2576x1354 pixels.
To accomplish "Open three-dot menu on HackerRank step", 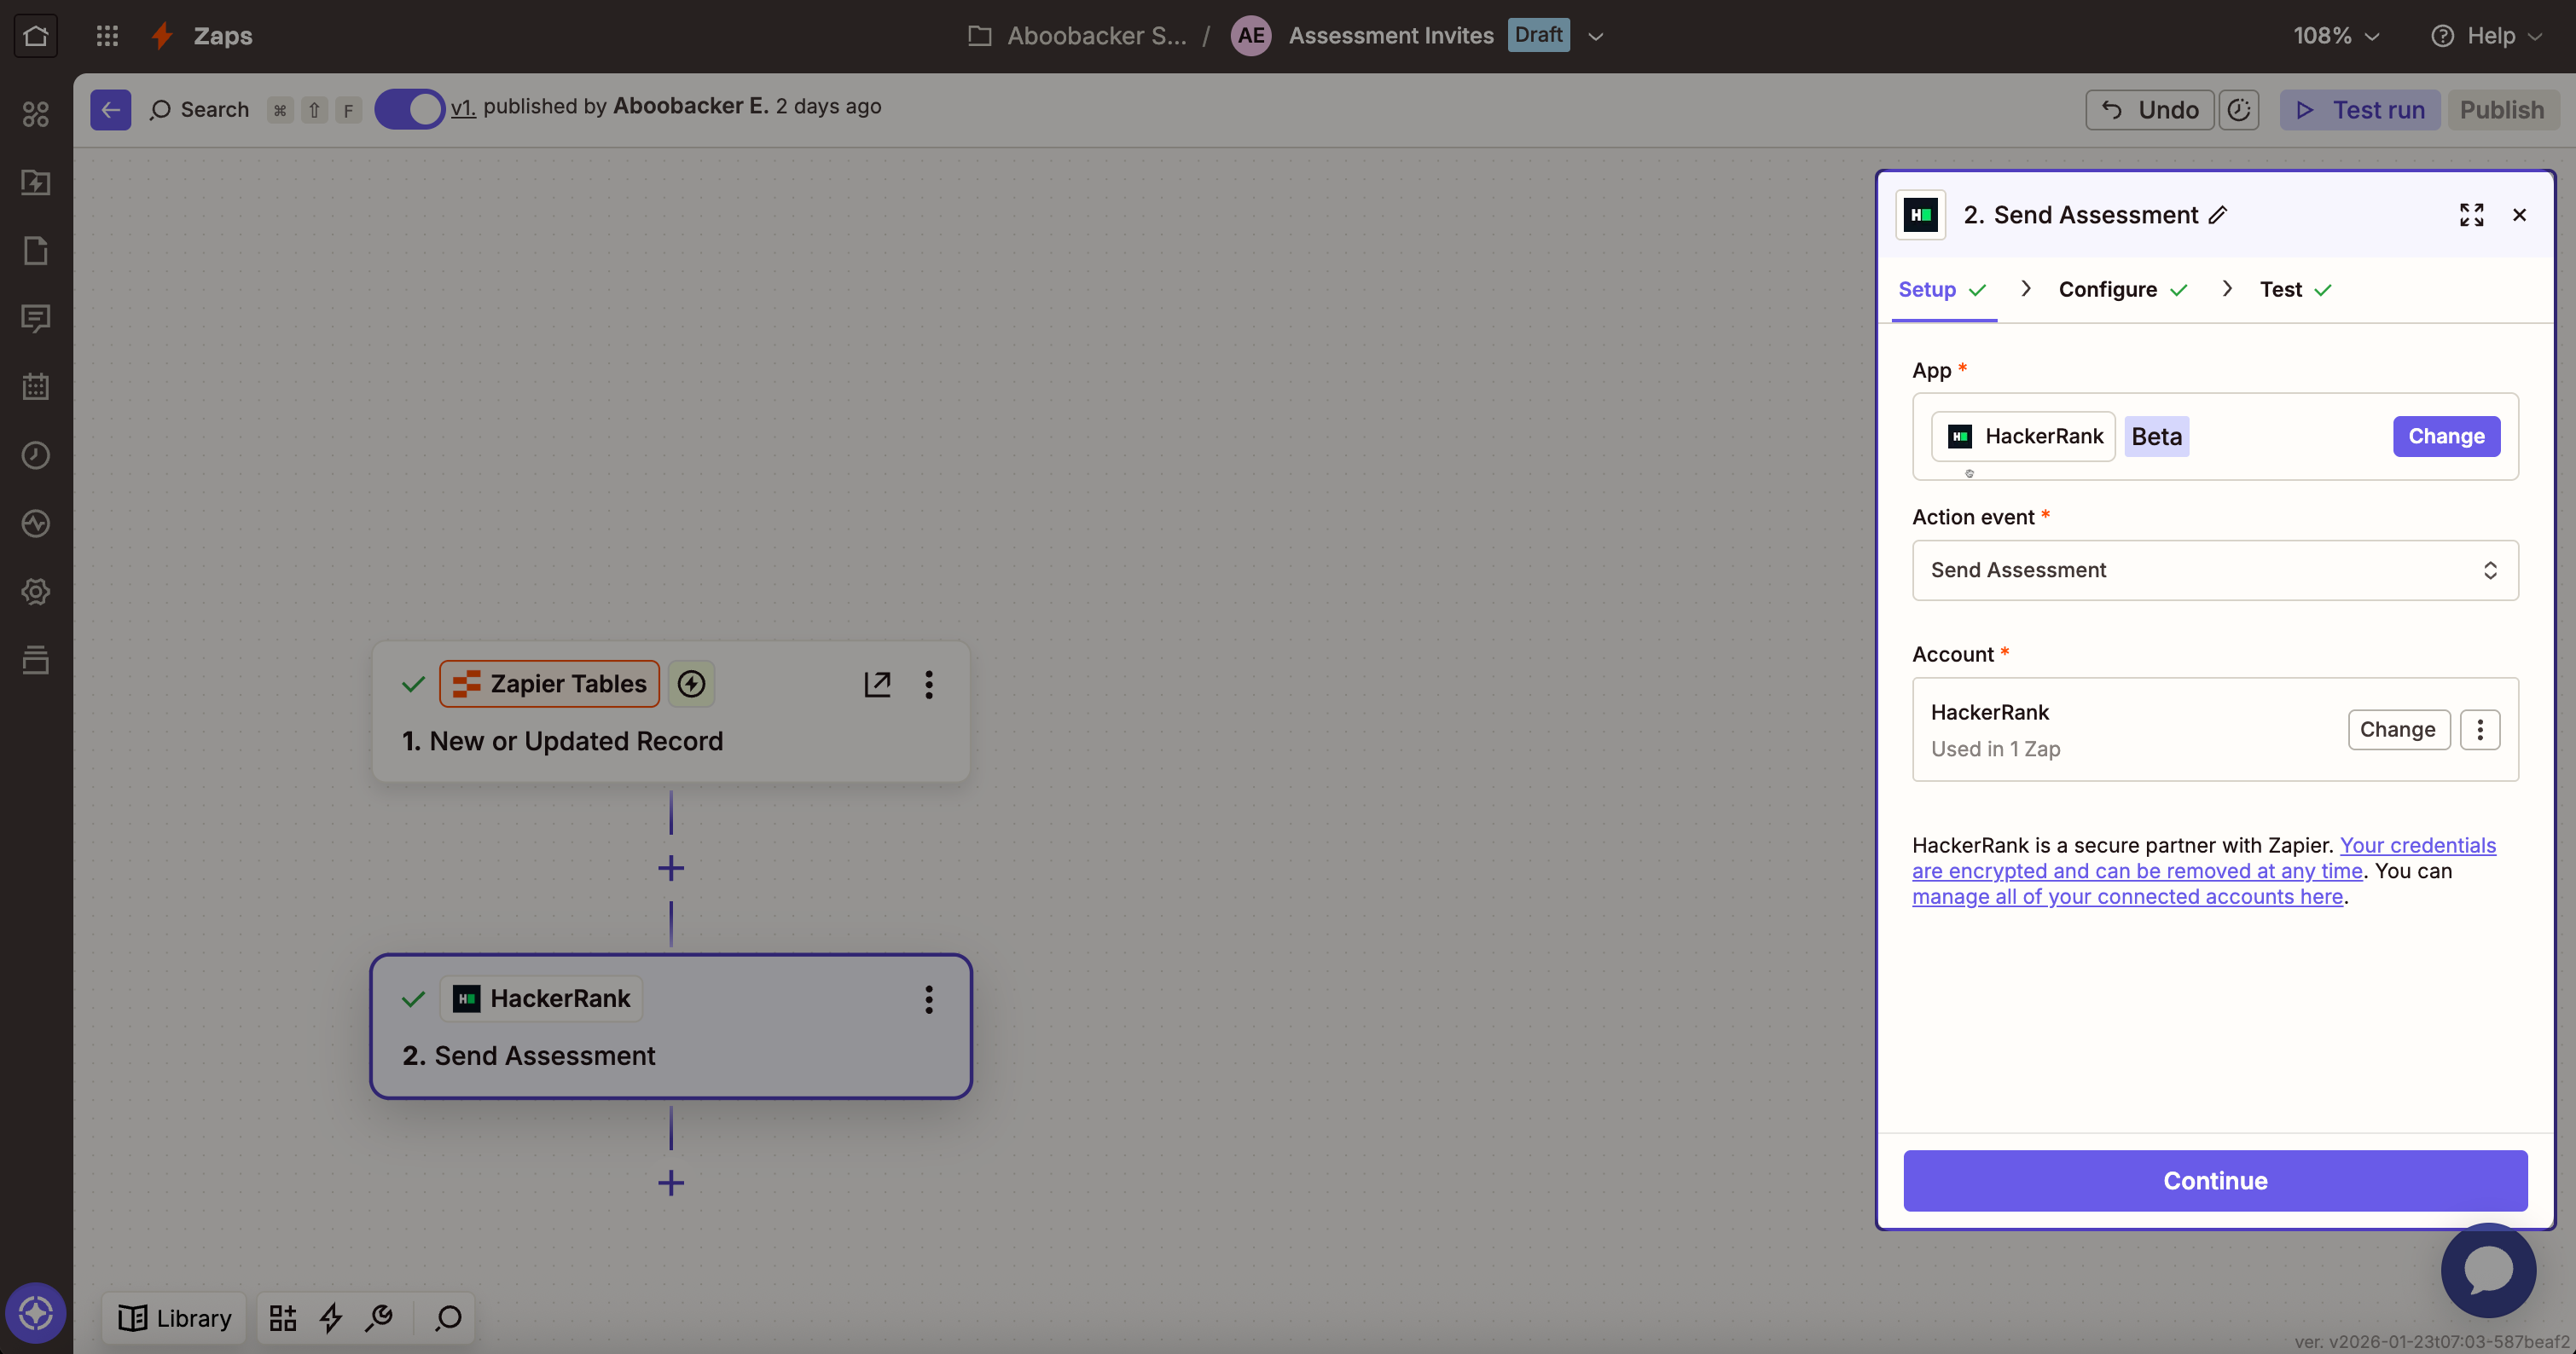I will 929,999.
